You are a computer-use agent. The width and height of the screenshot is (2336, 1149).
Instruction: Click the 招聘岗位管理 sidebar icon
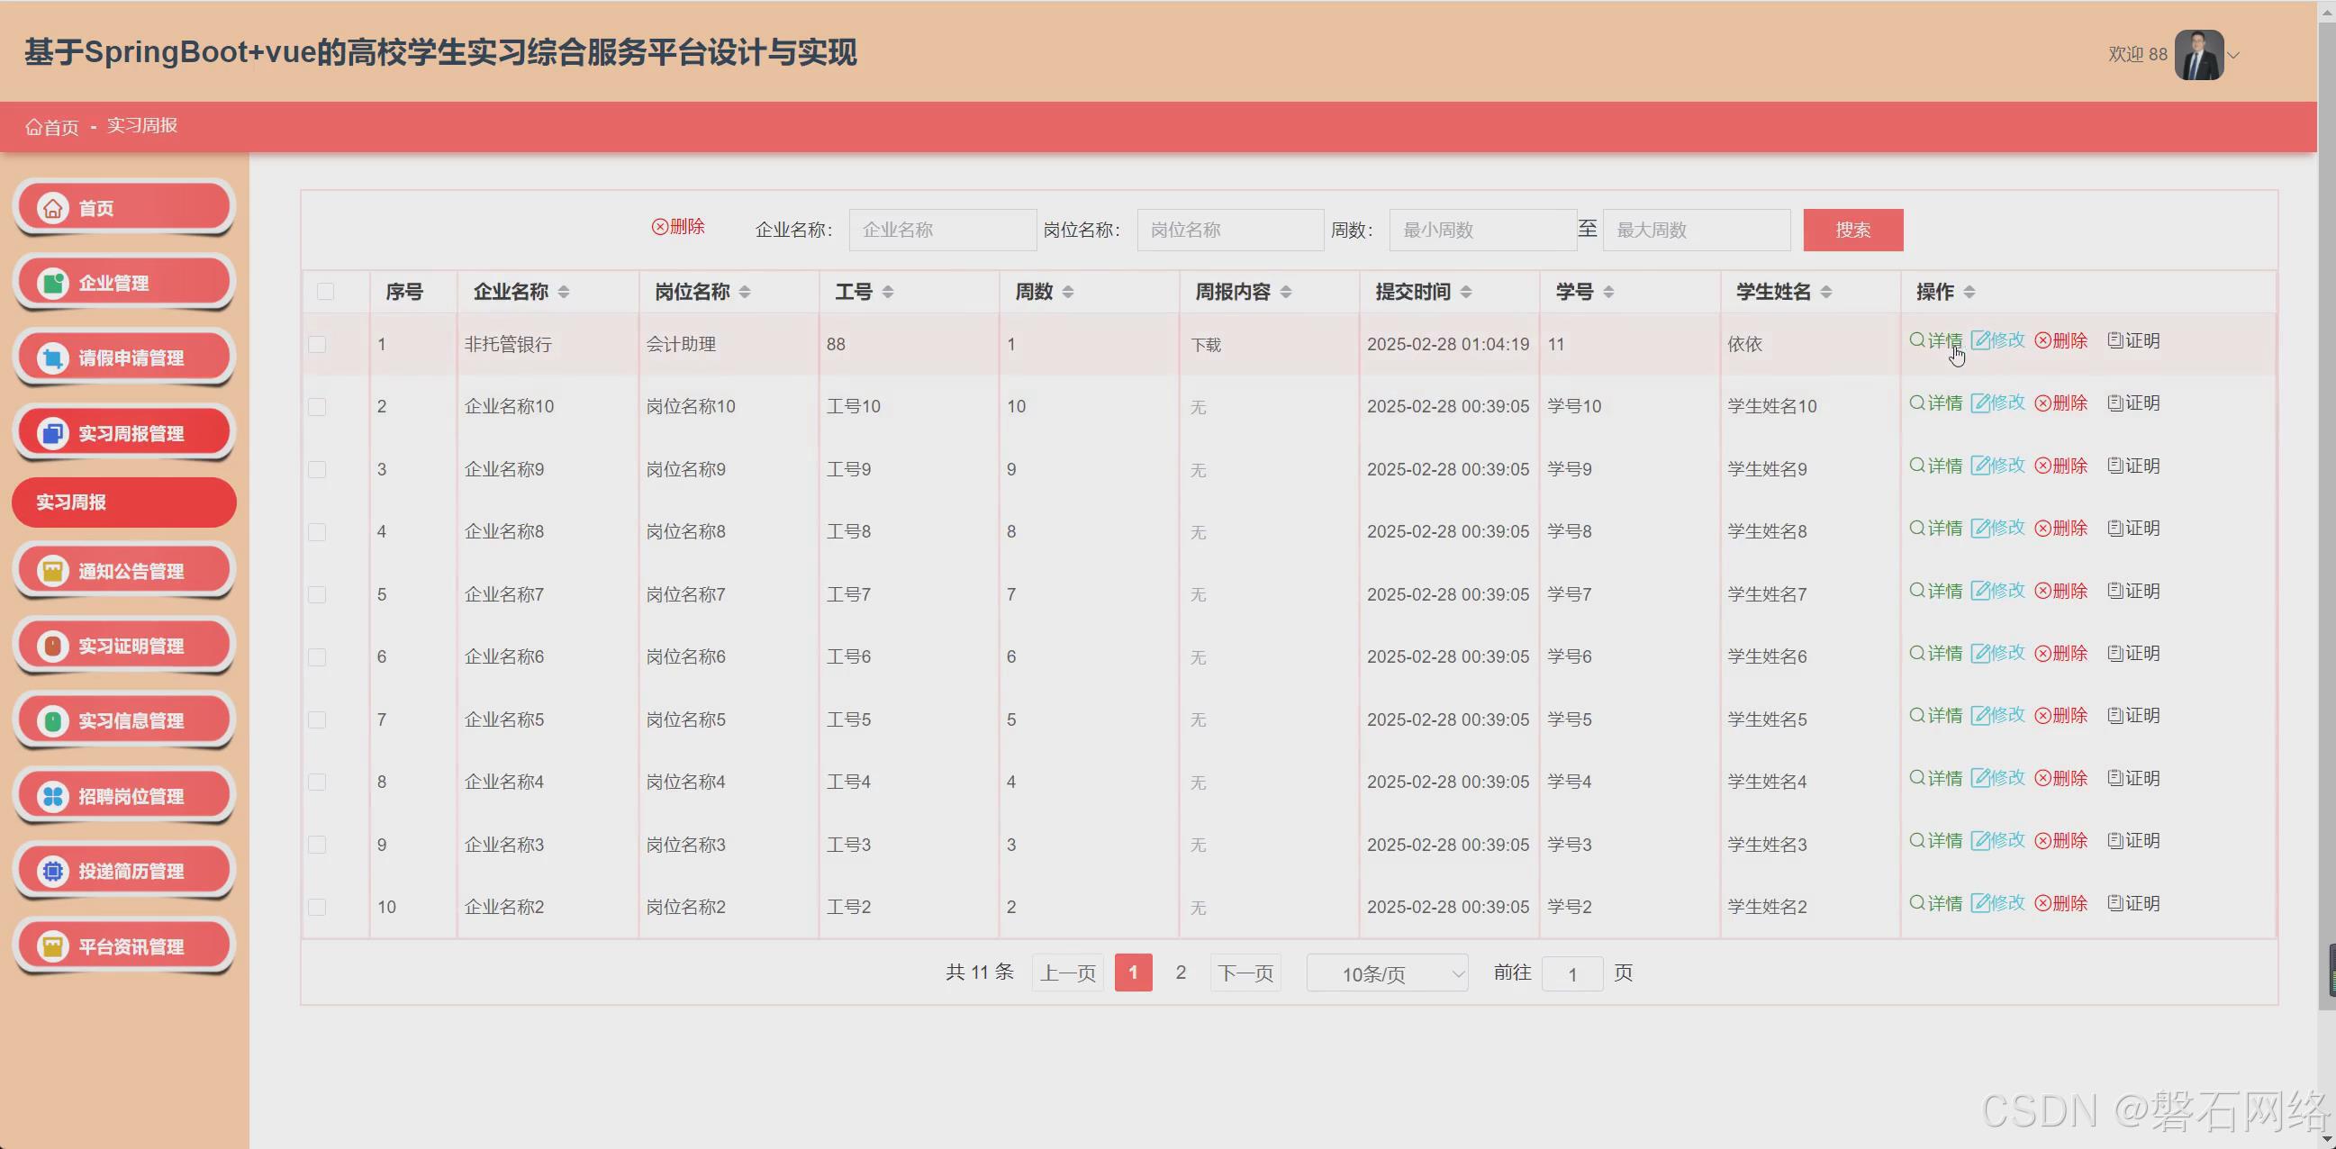tap(52, 796)
